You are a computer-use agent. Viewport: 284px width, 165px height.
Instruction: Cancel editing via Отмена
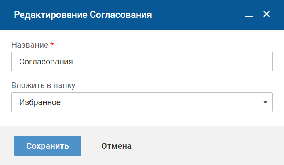116,146
